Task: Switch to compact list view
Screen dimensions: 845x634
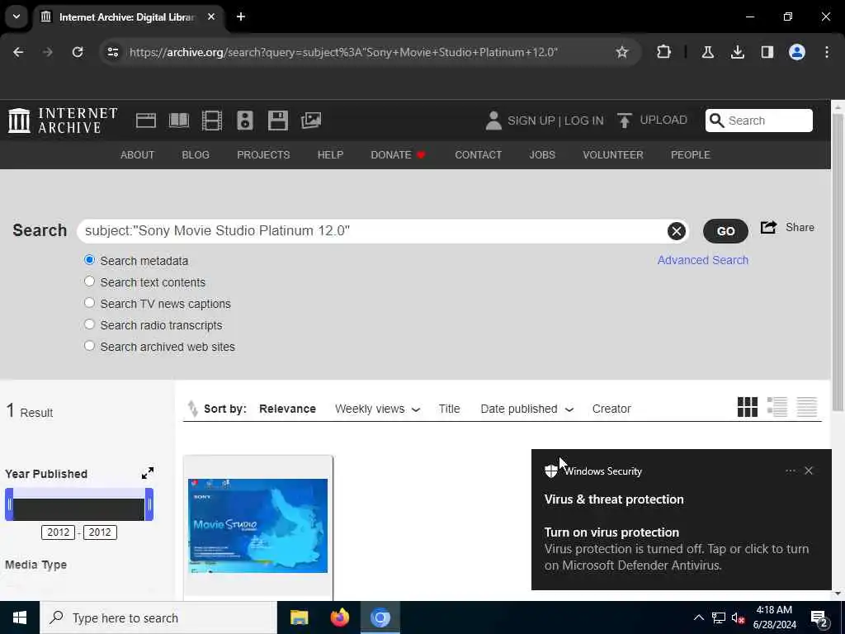Action: click(807, 407)
